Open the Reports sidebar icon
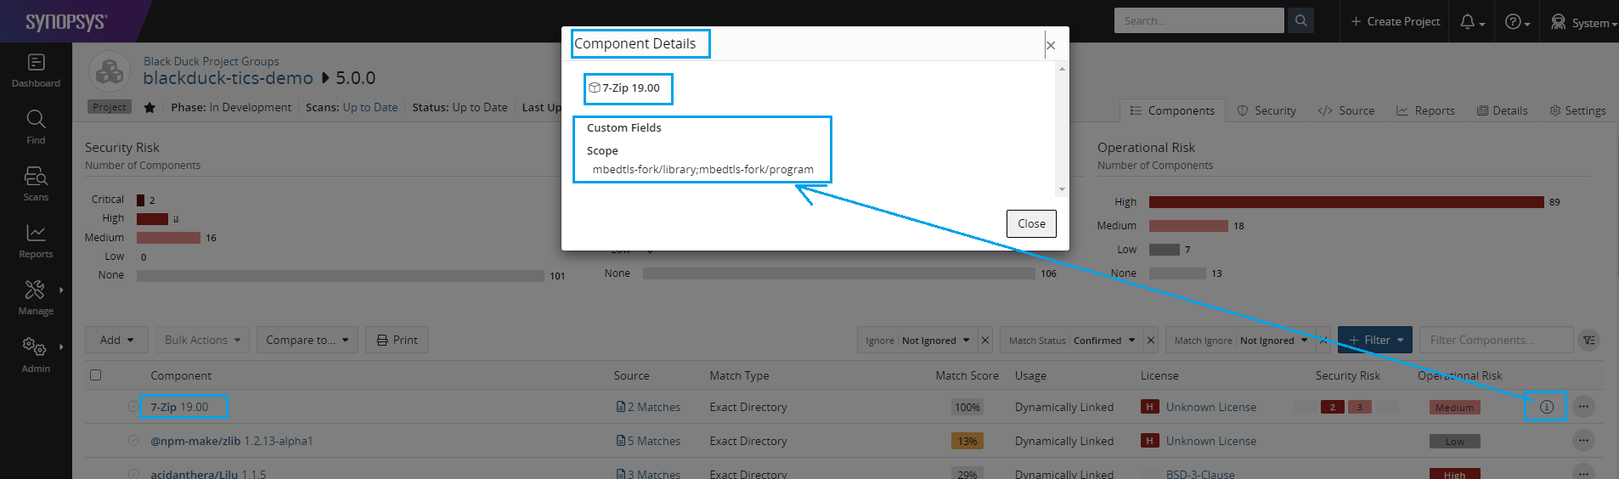This screenshot has height=479, width=1619. [x=36, y=240]
